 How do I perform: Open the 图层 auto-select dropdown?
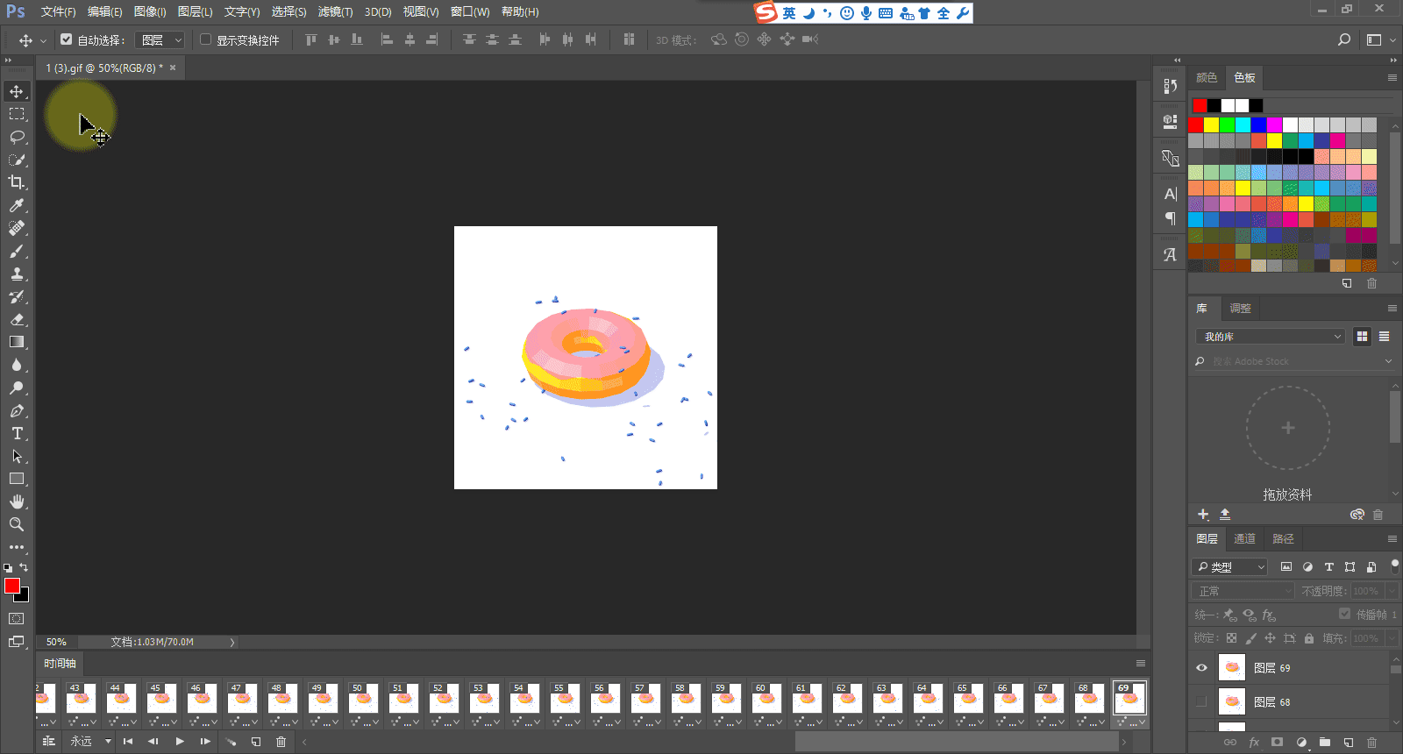(x=161, y=40)
